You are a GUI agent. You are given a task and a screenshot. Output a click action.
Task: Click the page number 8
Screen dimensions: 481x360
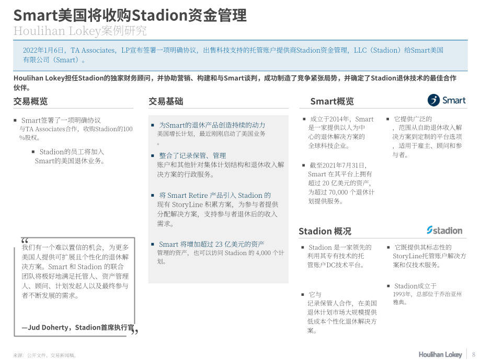474,354
